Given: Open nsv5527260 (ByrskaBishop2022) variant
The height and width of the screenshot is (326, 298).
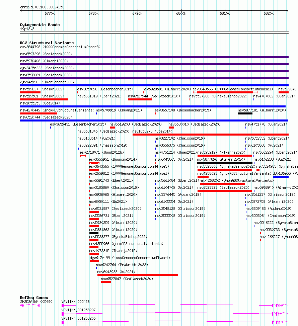Looking at the screenshot, I should (x=218, y=96).
